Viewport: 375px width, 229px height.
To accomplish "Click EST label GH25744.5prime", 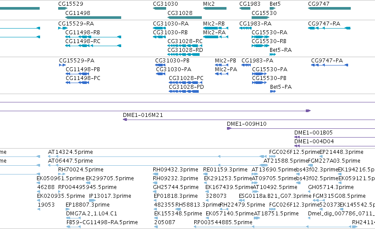I will (x=176, y=188).
